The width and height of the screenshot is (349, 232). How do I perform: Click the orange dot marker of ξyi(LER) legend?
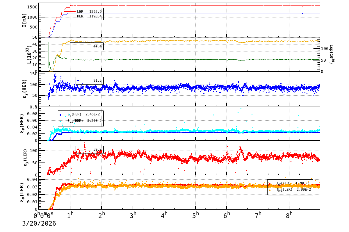pyautogui.click(x=270, y=190)
